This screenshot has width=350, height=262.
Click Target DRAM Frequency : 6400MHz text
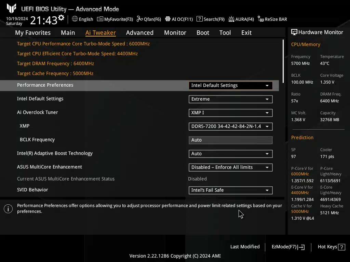(56, 63)
